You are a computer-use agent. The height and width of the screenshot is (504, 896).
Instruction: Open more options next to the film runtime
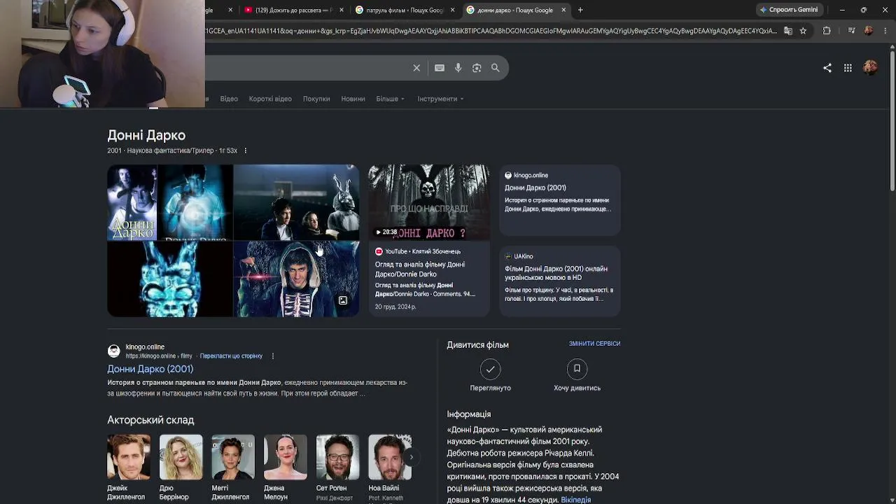(245, 150)
